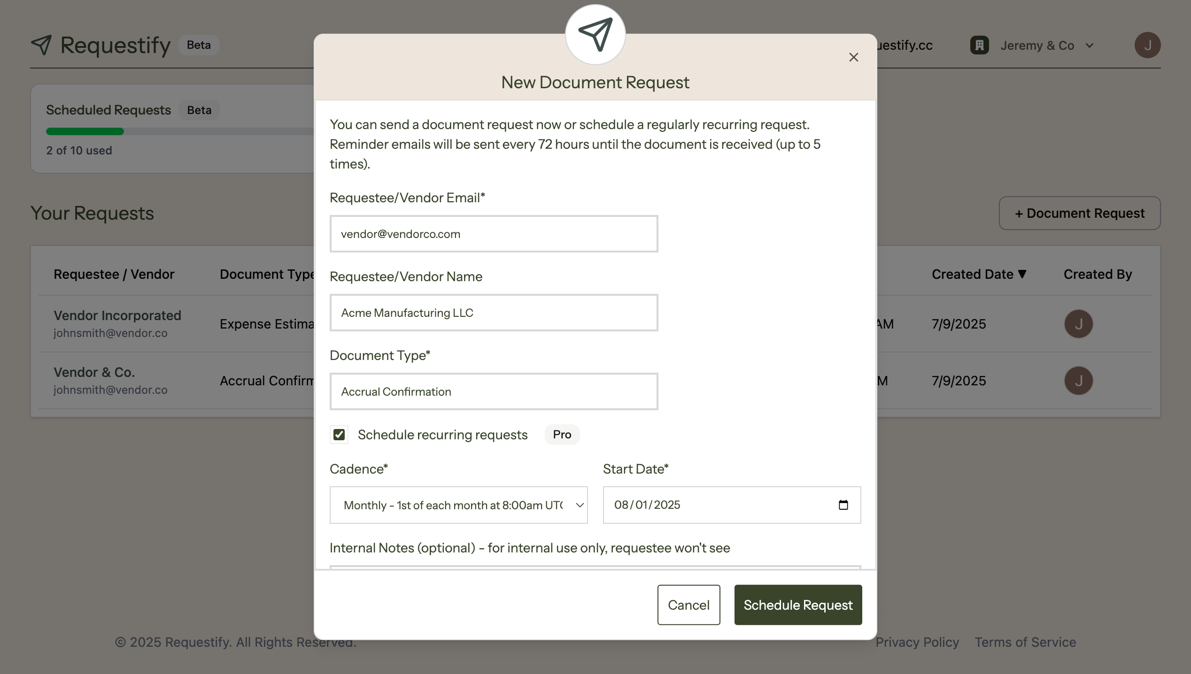
Task: Uncheck Schedule recurring requests checkbox
Action: pos(339,435)
